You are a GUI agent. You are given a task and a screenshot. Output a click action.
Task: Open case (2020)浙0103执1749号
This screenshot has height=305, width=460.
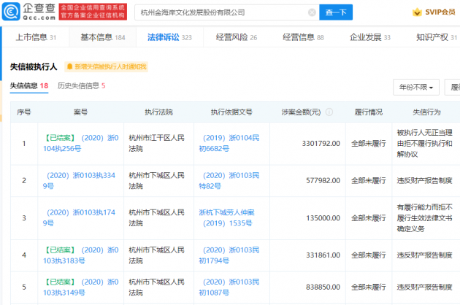point(79,217)
